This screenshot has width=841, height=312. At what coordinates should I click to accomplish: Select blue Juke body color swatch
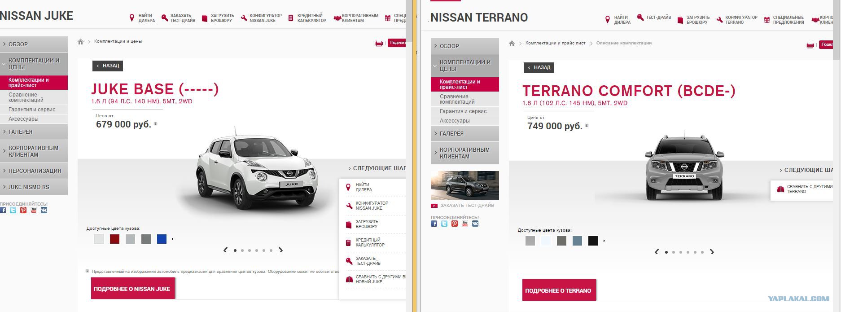162,239
